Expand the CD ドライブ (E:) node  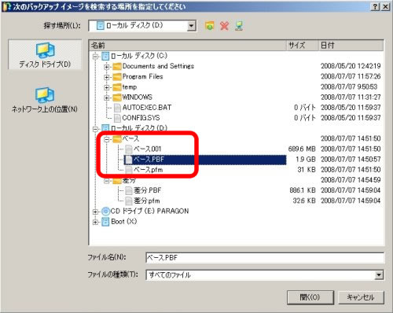point(95,212)
